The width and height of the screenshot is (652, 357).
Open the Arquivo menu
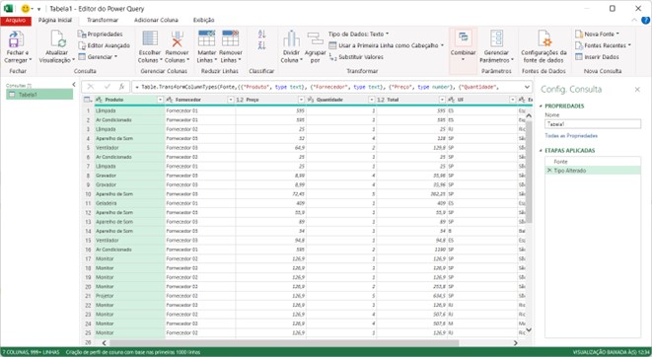pos(16,21)
